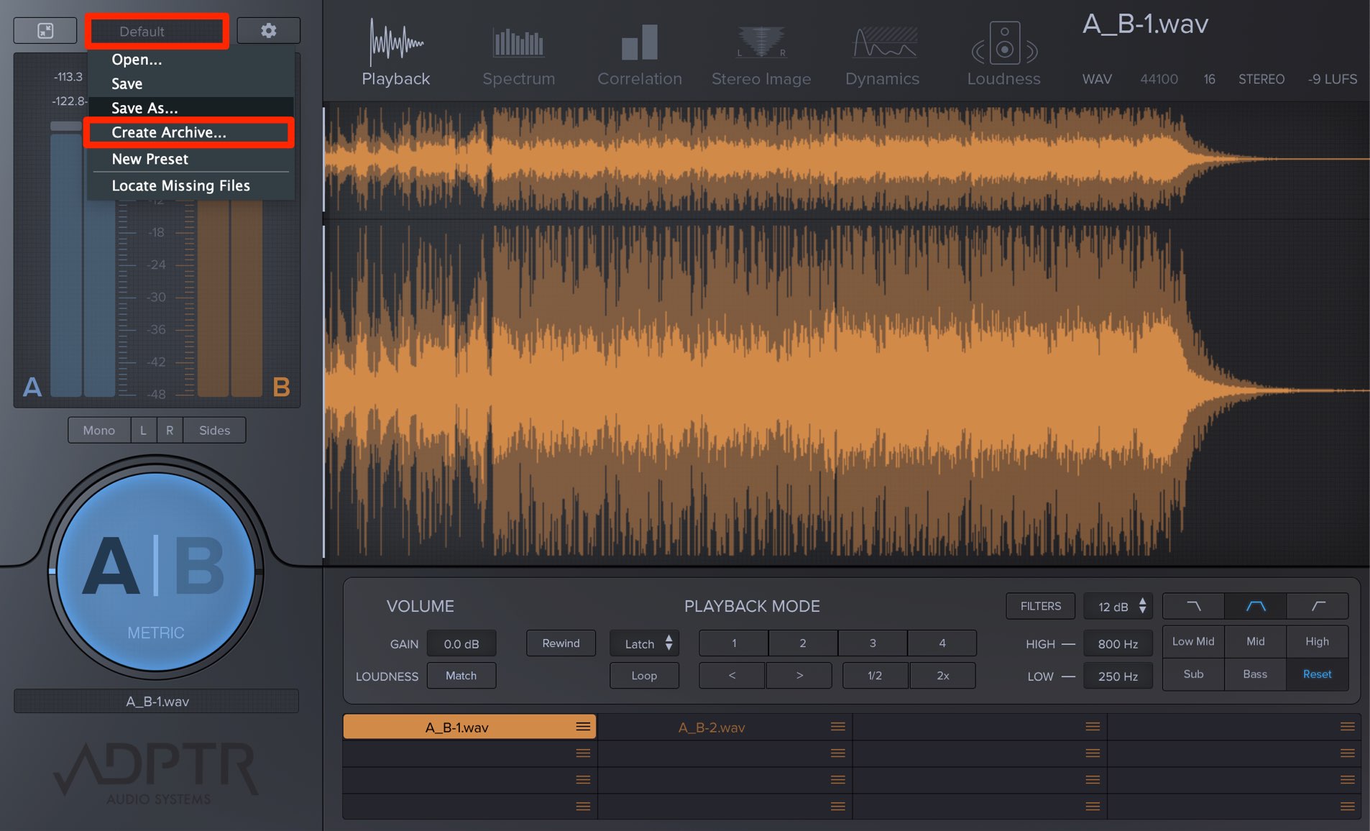Image resolution: width=1370 pixels, height=831 pixels.
Task: Click the window resize icon button
Action: click(45, 31)
